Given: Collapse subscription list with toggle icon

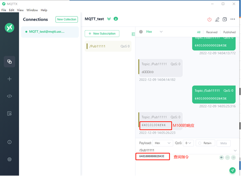Looking at the screenshot, I should click(x=133, y=34).
